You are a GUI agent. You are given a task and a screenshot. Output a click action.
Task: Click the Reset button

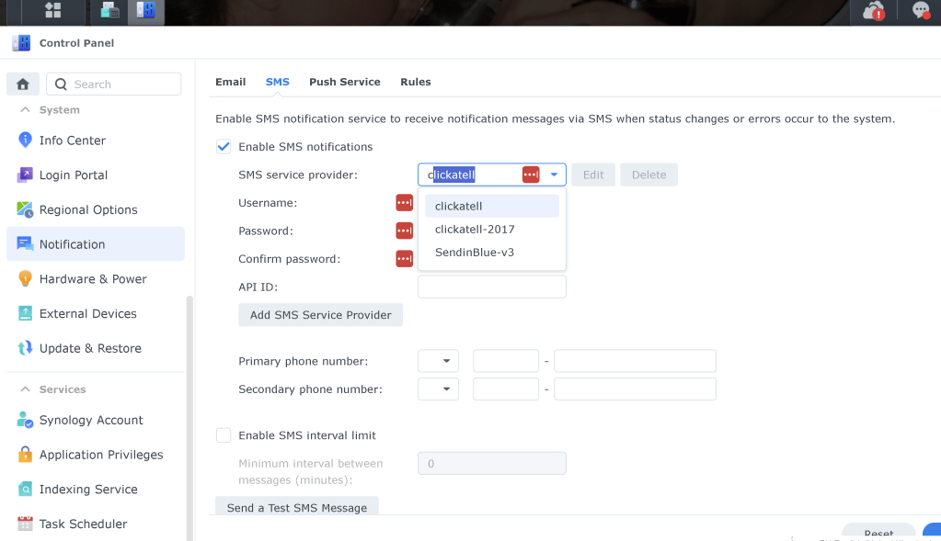878,532
